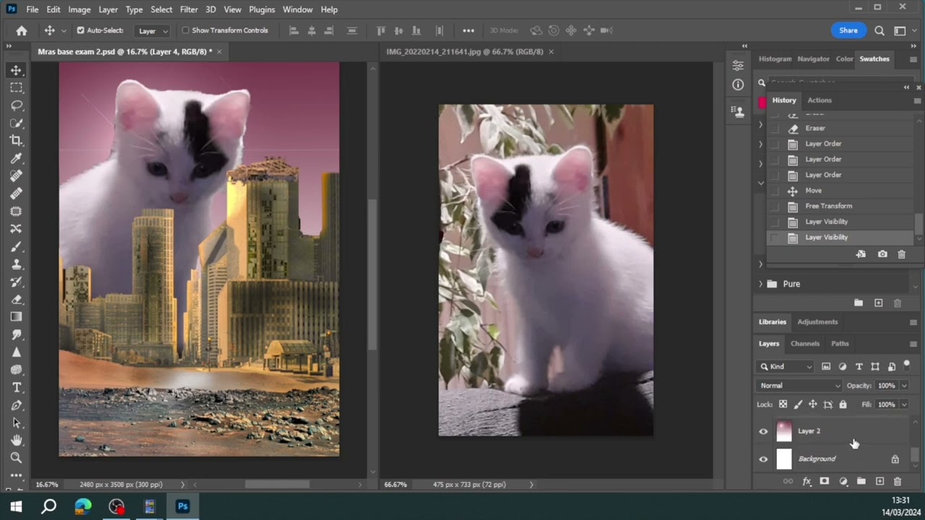Select the Pen tool
The width and height of the screenshot is (925, 520).
point(16,405)
